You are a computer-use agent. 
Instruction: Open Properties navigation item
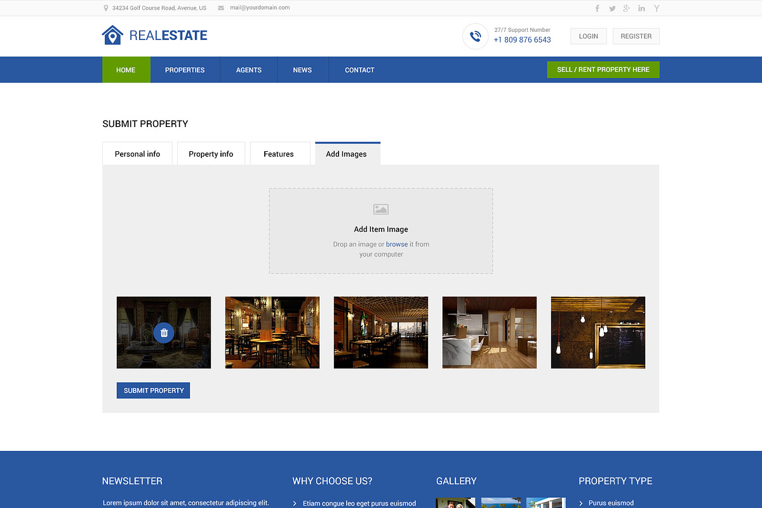pos(185,70)
